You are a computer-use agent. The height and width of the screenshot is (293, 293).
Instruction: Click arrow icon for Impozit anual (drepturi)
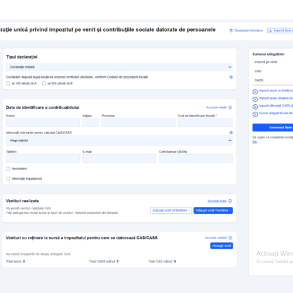click(255, 99)
